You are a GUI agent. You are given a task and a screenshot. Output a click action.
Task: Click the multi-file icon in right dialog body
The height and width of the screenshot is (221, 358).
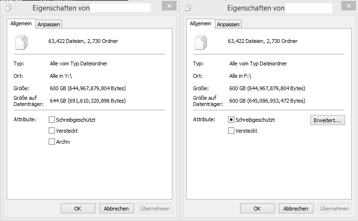[x=200, y=42]
